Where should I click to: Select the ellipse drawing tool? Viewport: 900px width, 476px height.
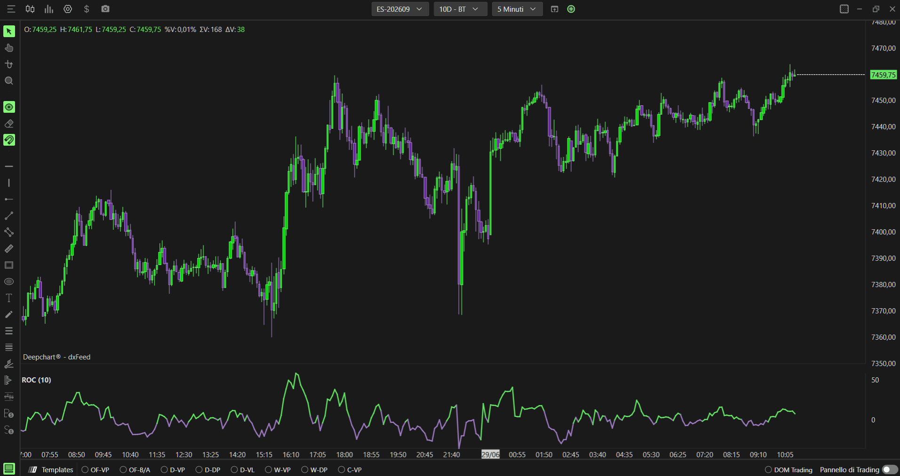[9, 281]
